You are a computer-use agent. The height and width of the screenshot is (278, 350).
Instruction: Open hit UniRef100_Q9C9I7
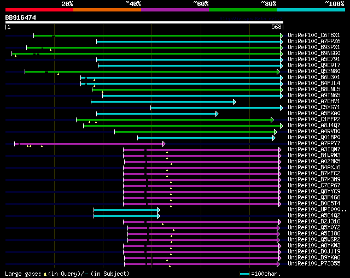(314, 66)
